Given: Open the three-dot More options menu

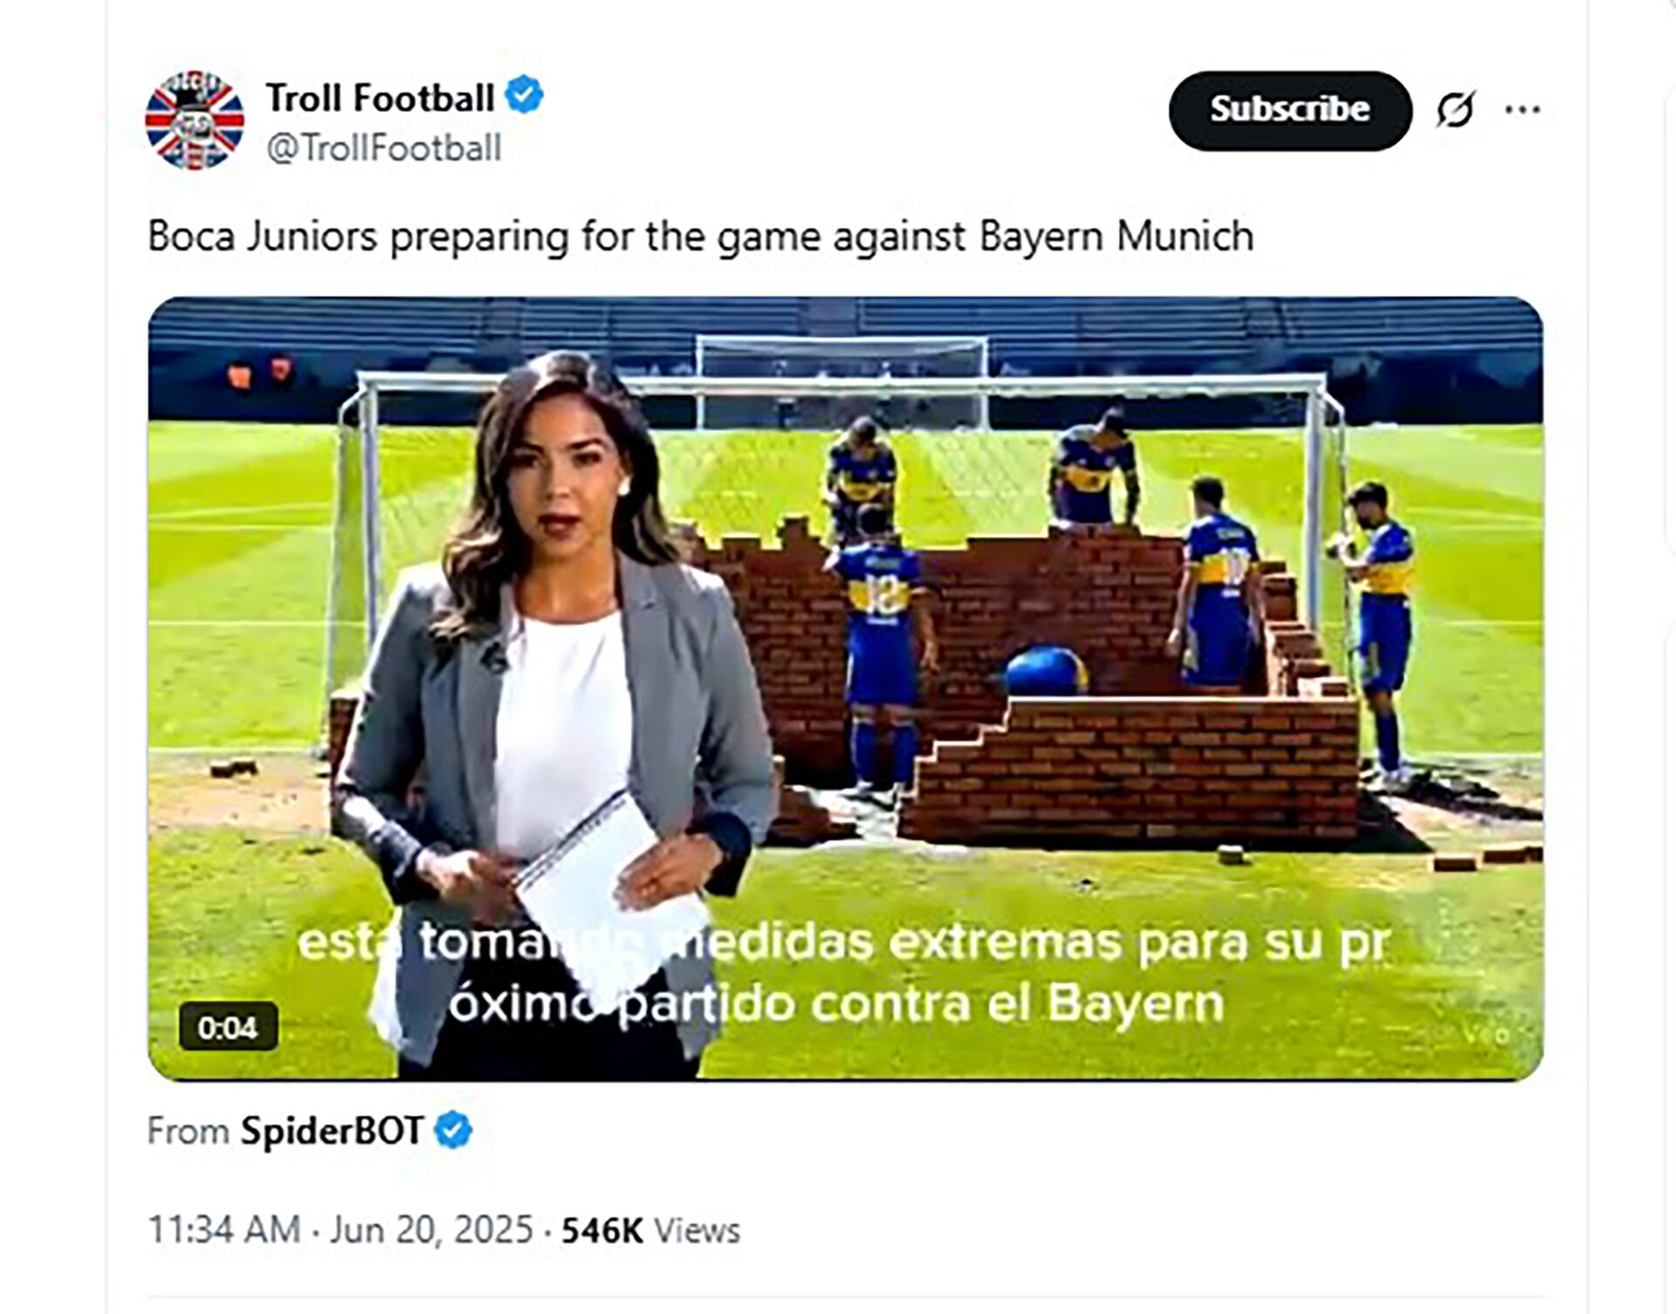Looking at the screenshot, I should tap(1522, 110).
